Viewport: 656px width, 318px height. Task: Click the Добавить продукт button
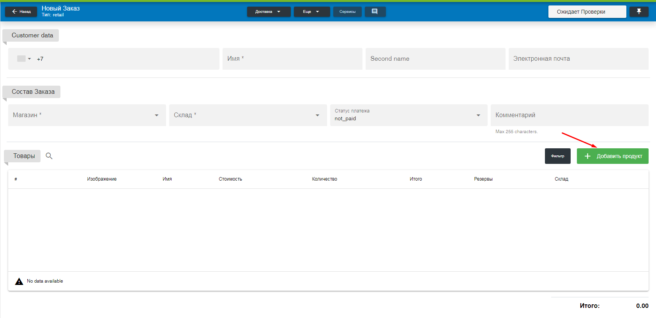pyautogui.click(x=612, y=156)
